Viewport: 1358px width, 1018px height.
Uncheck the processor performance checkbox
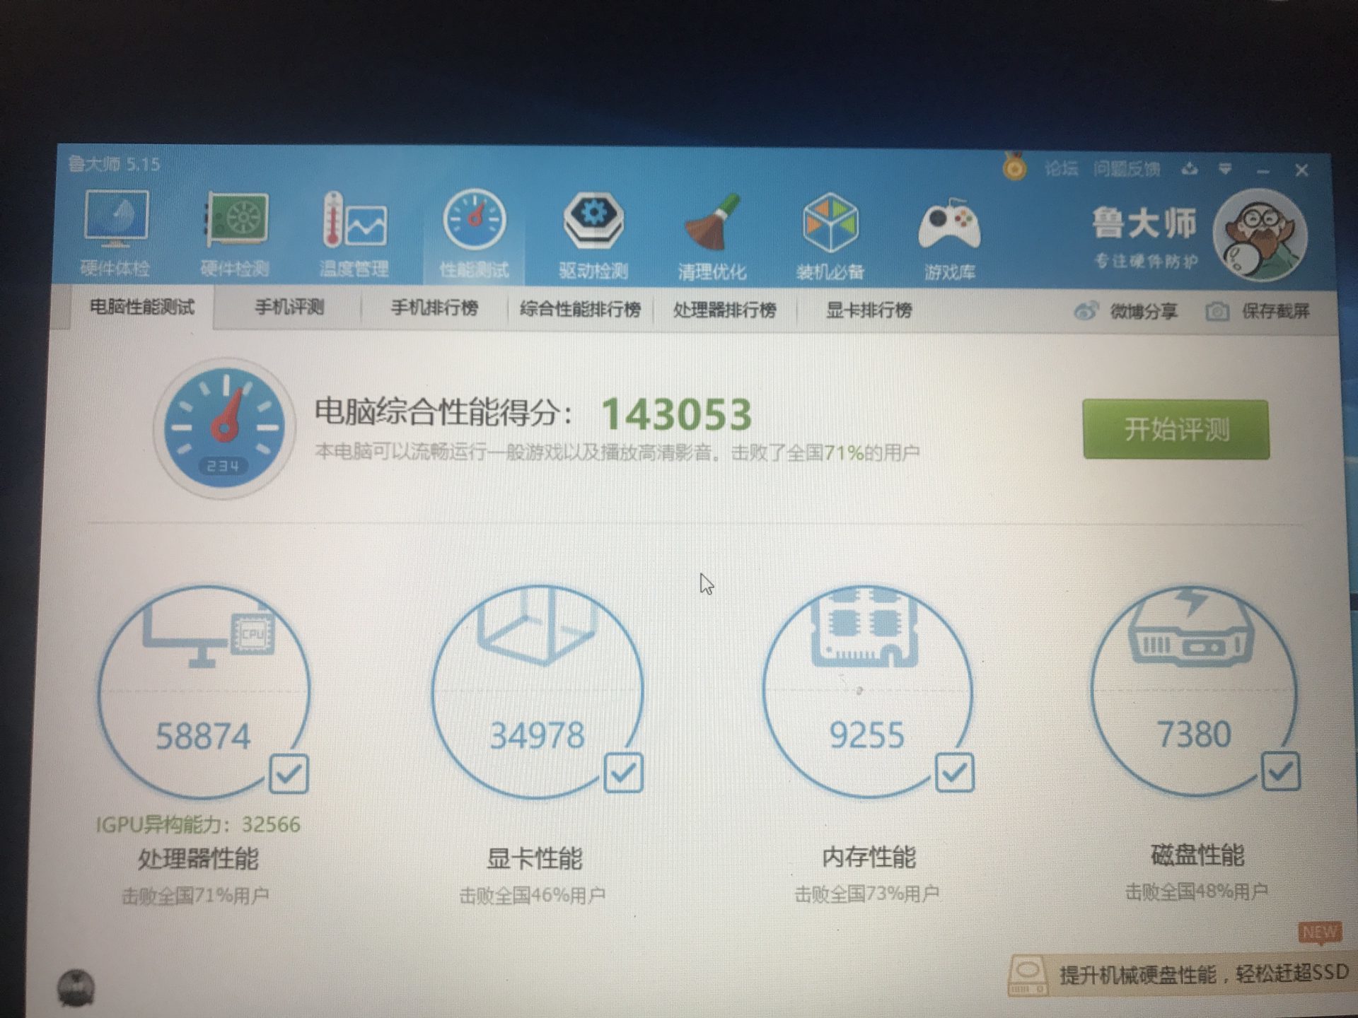(289, 774)
